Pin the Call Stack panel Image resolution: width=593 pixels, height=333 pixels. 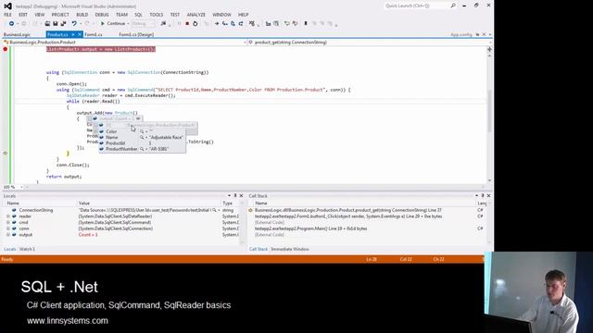click(x=482, y=195)
